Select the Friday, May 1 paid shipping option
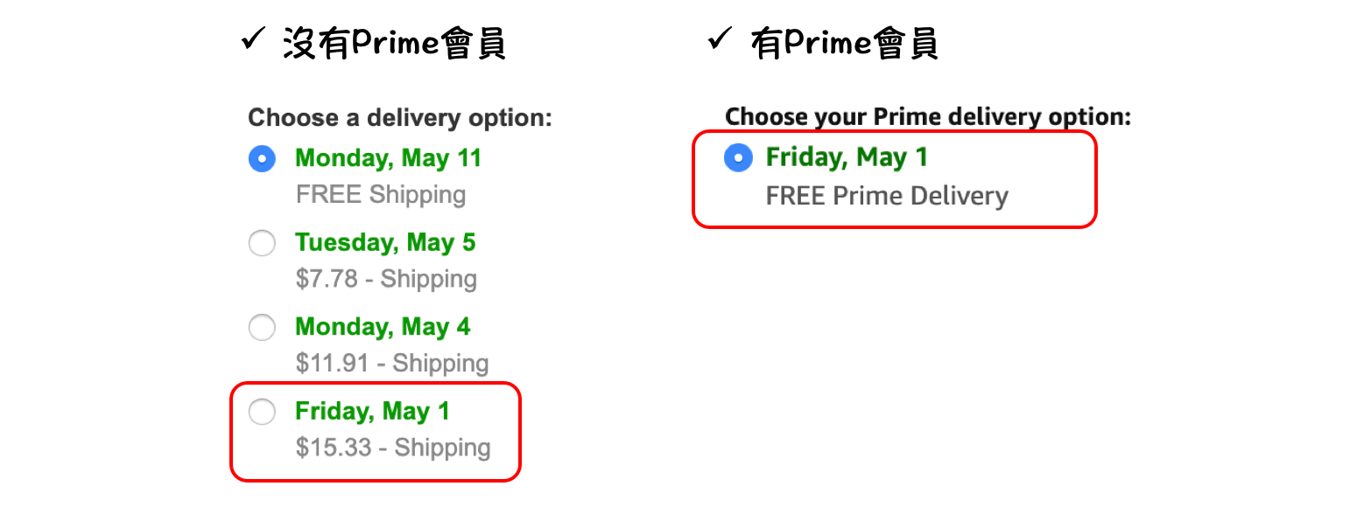1364x507 pixels. click(262, 411)
